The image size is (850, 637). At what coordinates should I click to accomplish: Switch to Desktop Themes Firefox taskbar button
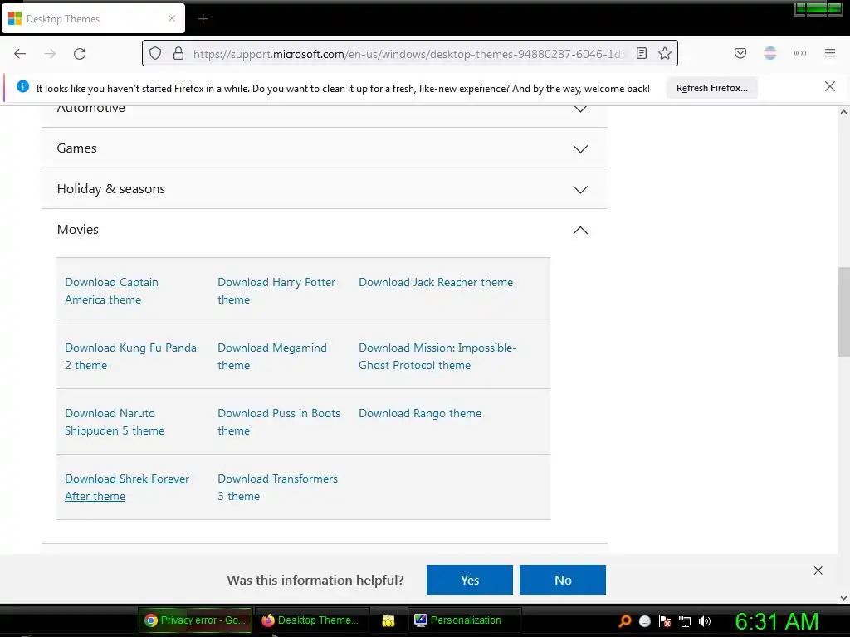312,620
